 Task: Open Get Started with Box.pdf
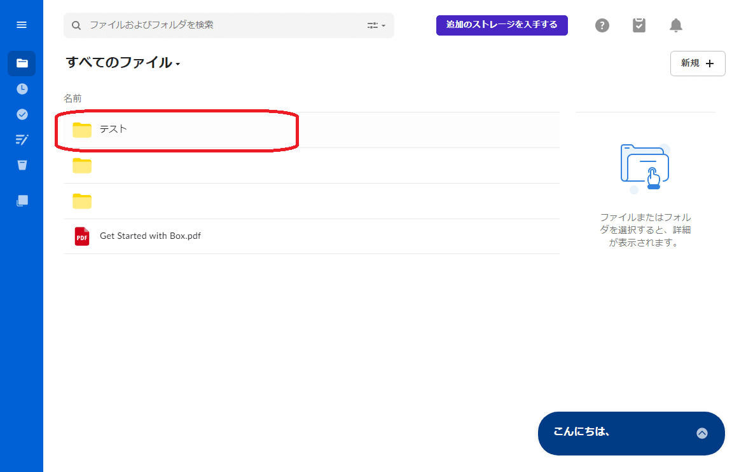[150, 236]
